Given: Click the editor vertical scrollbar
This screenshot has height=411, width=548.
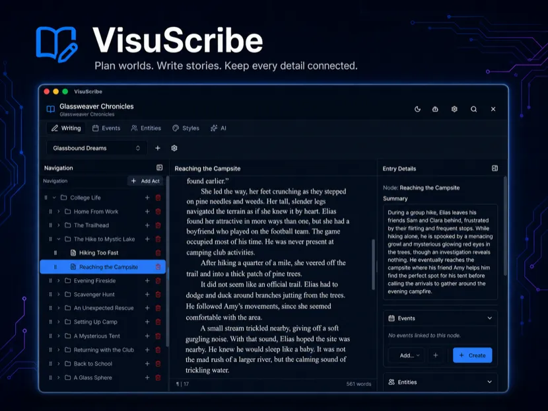Looking at the screenshot, I should click(x=373, y=264).
